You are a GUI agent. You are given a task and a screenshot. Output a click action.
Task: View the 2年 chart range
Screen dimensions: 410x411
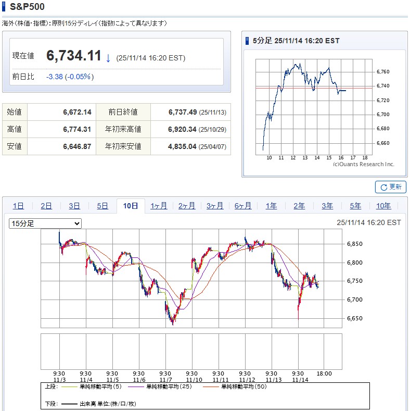299,206
